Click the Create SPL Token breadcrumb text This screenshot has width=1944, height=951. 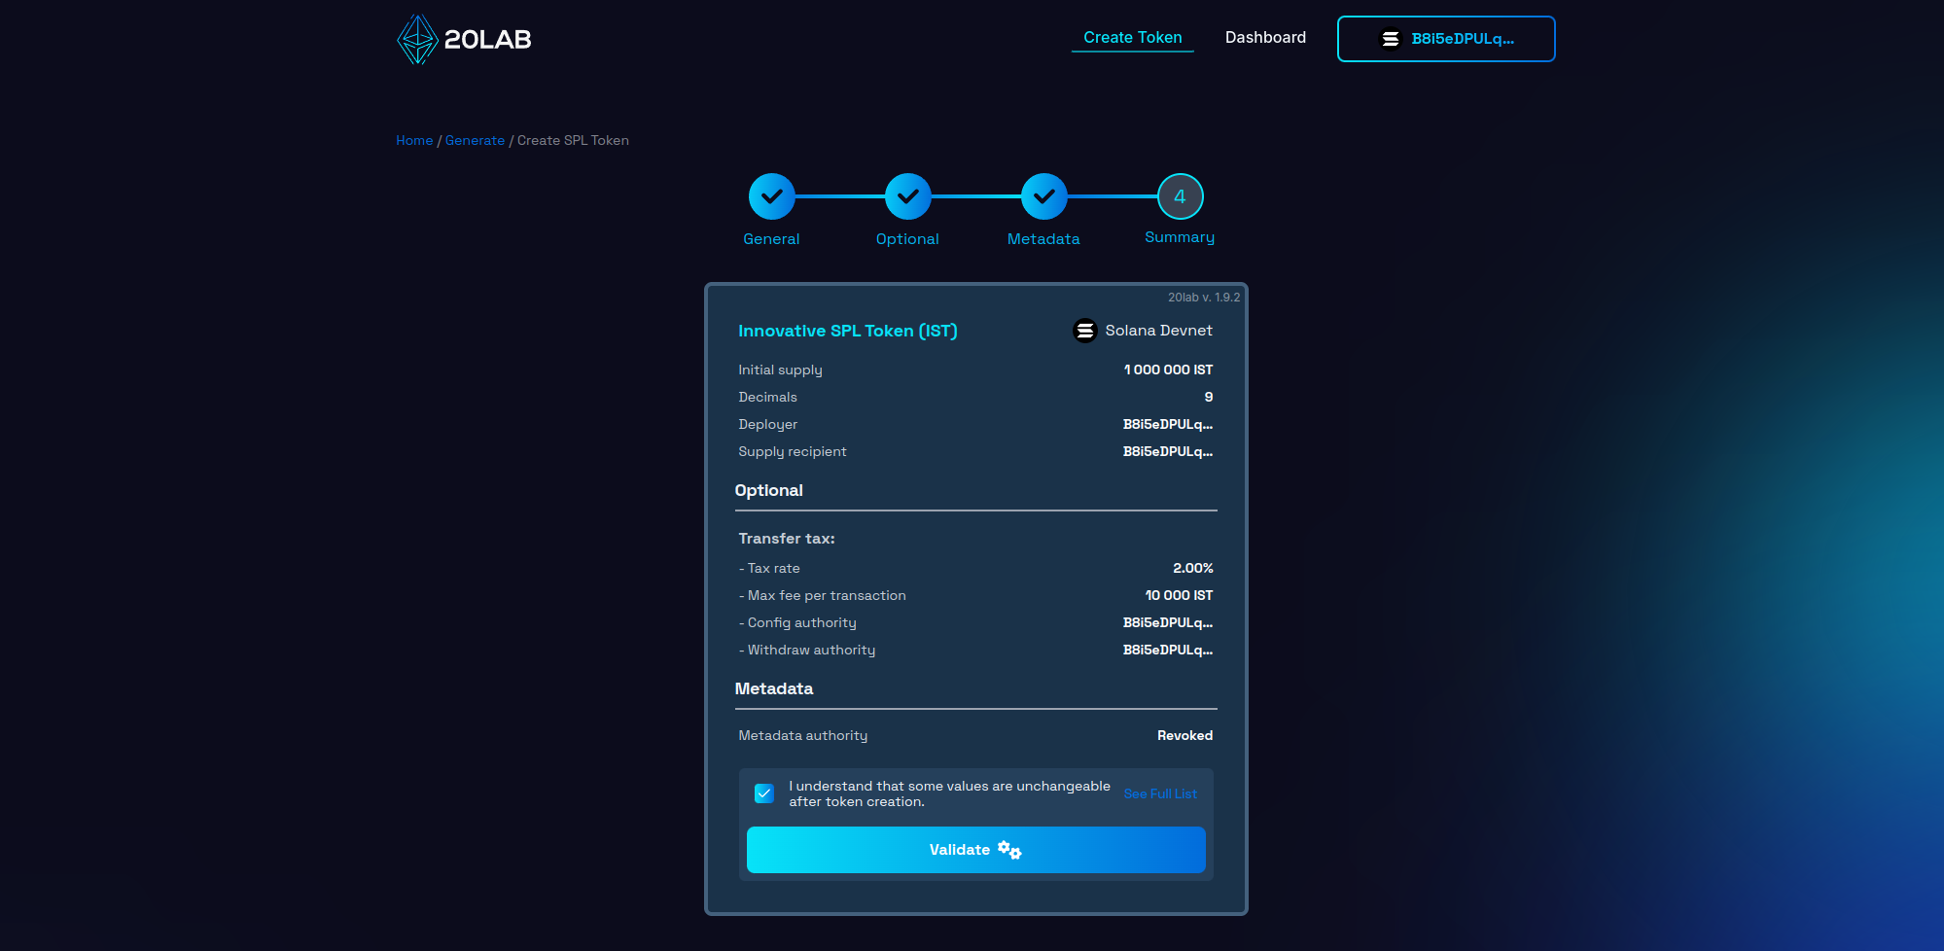(573, 140)
